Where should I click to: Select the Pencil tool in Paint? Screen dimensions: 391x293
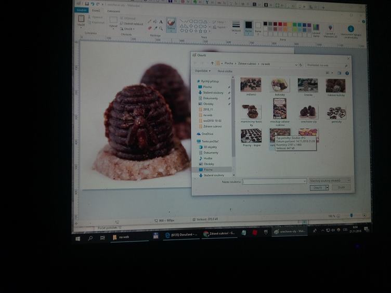pos(150,22)
